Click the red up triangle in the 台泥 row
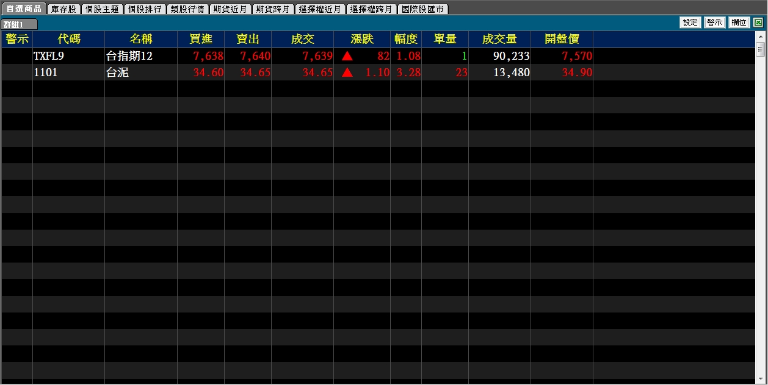The height and width of the screenshot is (385, 768). (347, 72)
